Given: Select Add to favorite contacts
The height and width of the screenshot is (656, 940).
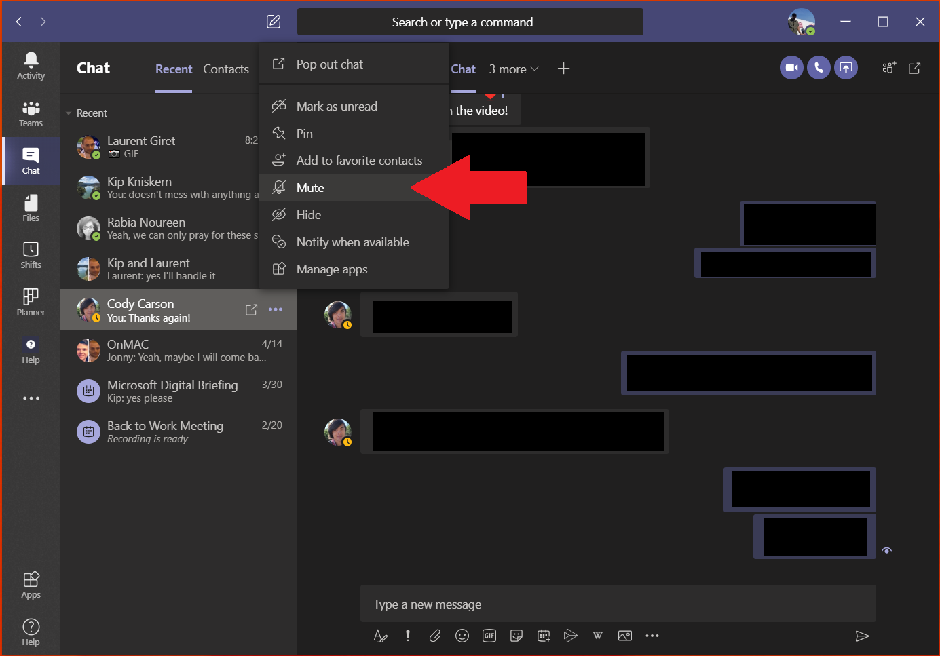Looking at the screenshot, I should click(354, 160).
